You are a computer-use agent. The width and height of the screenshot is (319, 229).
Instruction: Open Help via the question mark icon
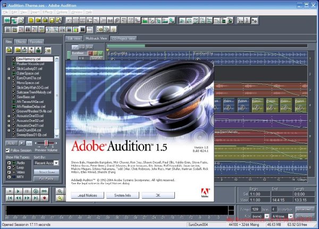114,30
